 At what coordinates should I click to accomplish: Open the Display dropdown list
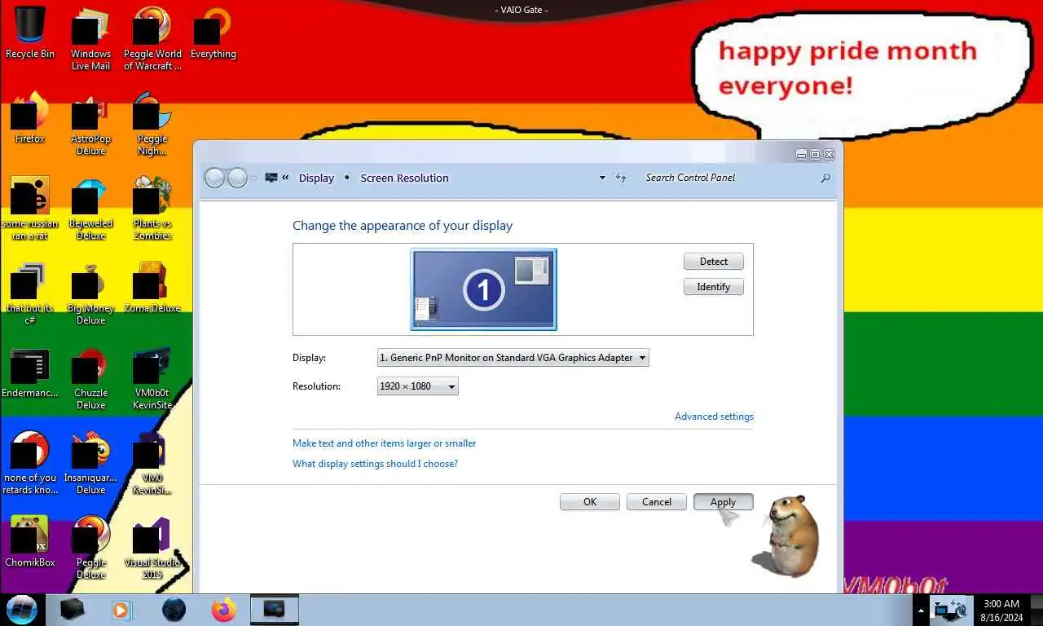(x=513, y=358)
